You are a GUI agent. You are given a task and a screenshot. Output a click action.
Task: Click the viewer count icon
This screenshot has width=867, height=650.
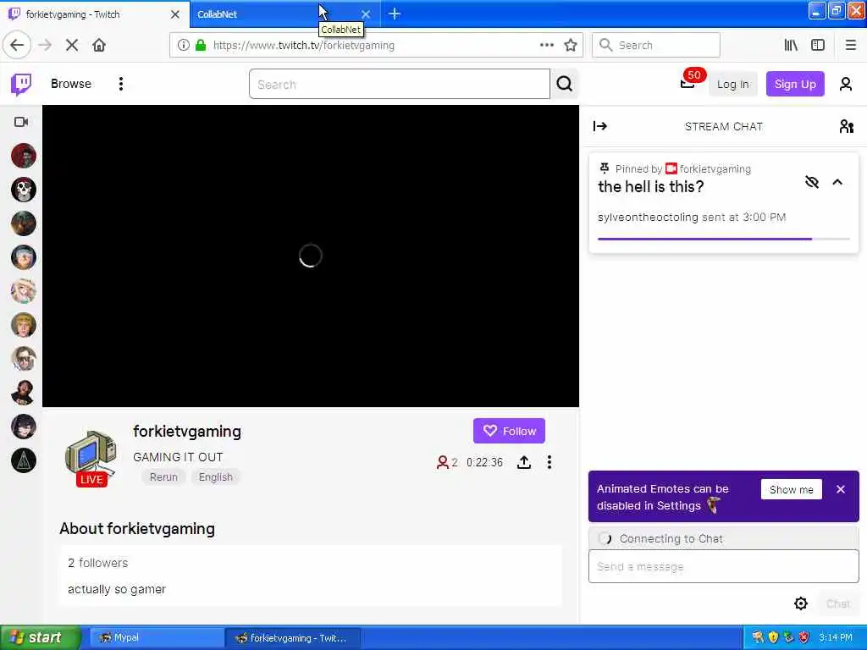442,462
